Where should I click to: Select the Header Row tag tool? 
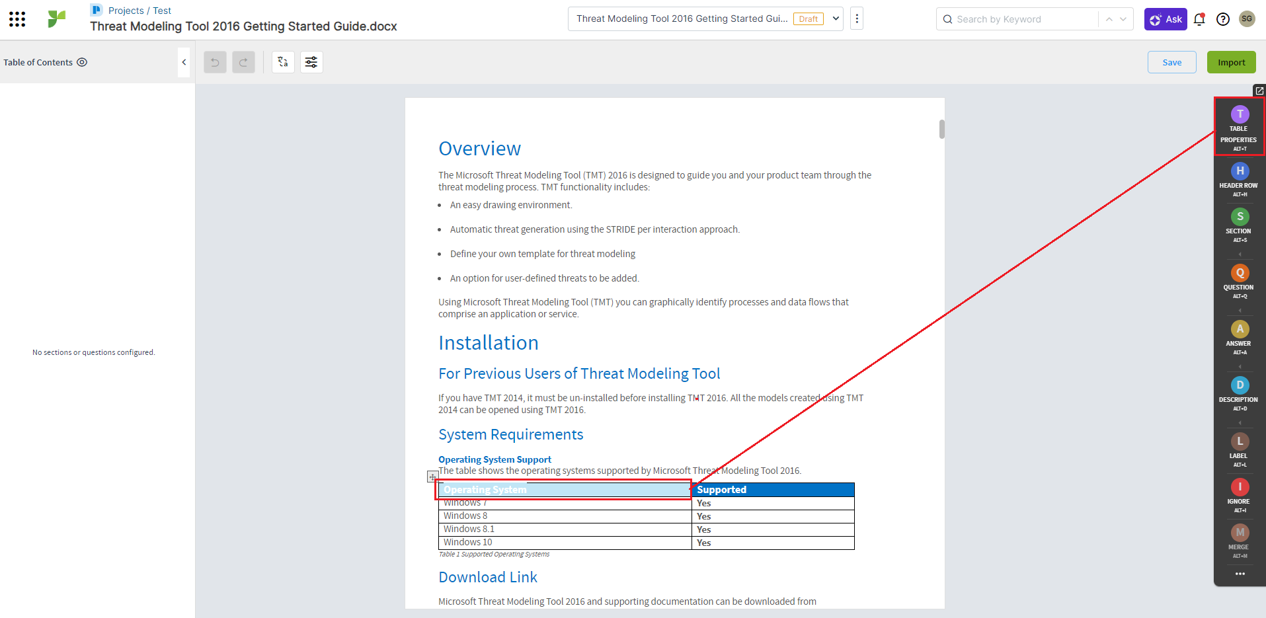pos(1239,180)
